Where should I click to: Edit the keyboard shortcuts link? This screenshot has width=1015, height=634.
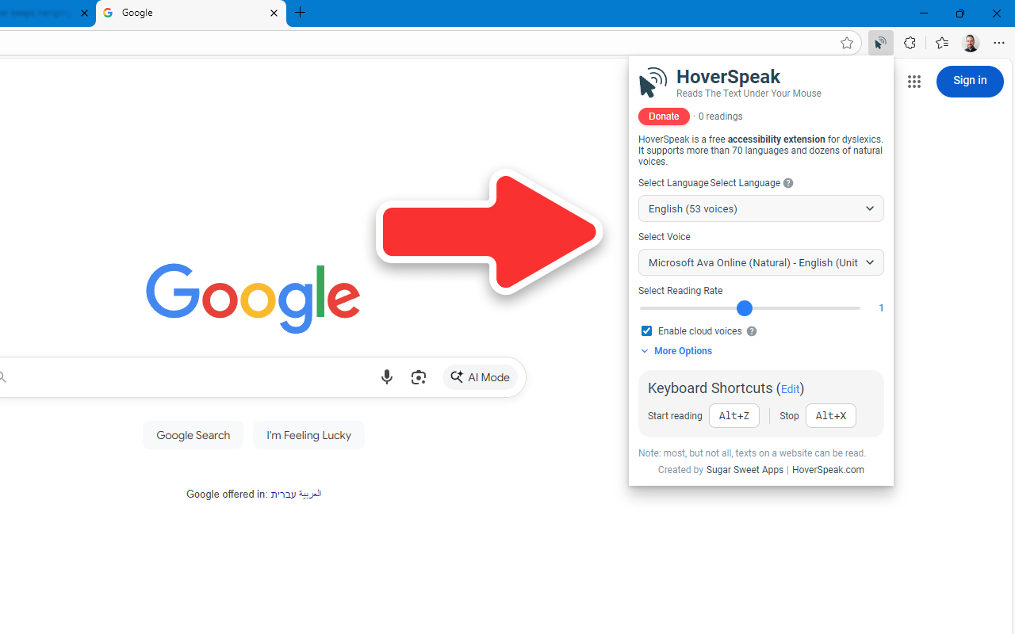[x=790, y=389]
